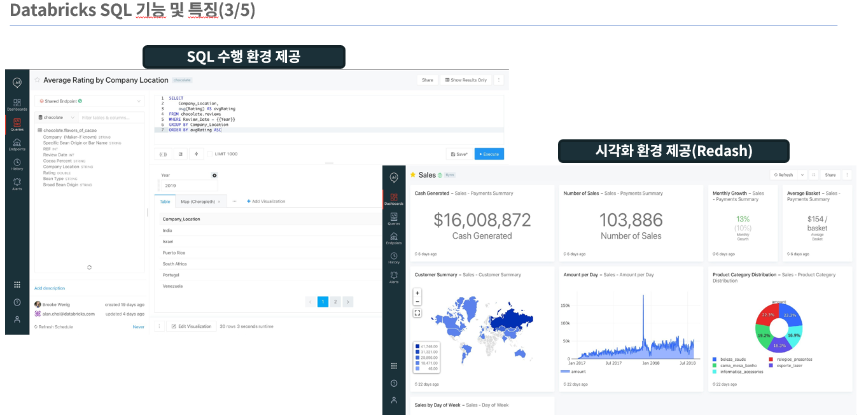Click the Filter tables & columns field

click(x=110, y=118)
